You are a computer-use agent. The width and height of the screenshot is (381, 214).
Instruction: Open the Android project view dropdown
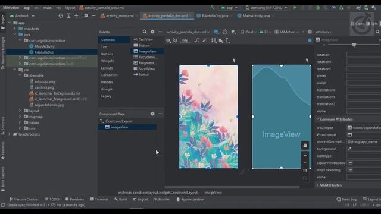(x=22, y=16)
